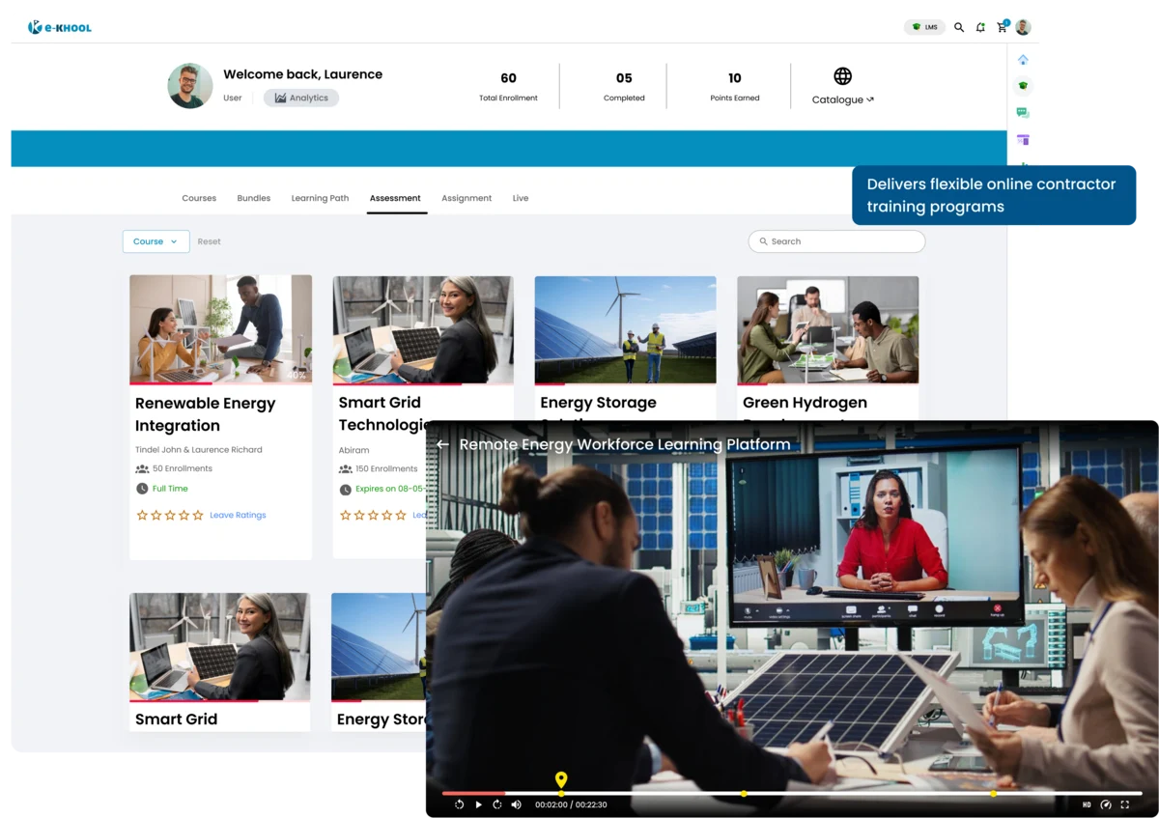Open the home icon in the right sidebar
The height and width of the screenshot is (818, 1159).
tap(1023, 59)
